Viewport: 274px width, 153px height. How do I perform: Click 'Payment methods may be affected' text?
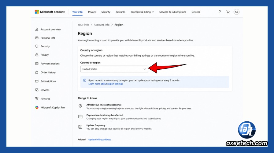coord(105,115)
